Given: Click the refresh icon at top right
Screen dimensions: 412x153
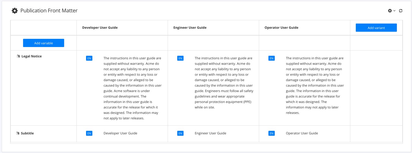Looking at the screenshot, I should tap(401, 11).
